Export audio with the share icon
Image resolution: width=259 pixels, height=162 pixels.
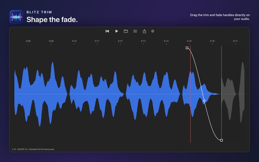click(144, 31)
